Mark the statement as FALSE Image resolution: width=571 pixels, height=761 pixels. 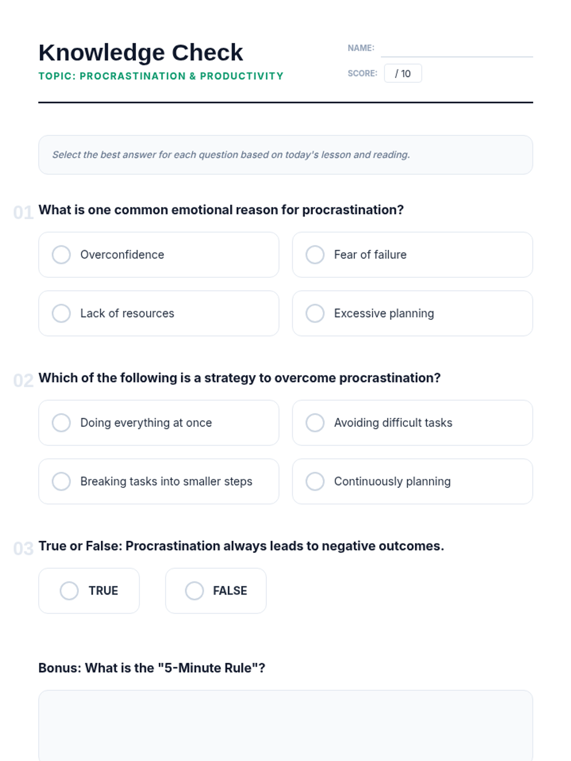(195, 591)
